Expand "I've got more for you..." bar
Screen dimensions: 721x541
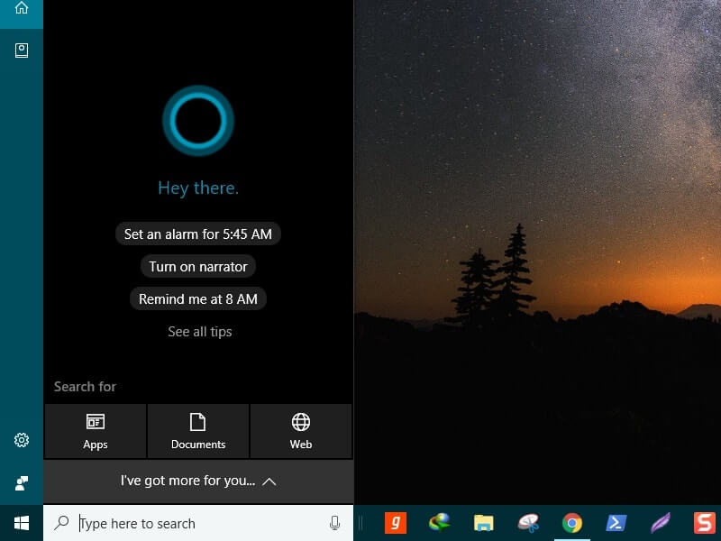(198, 481)
